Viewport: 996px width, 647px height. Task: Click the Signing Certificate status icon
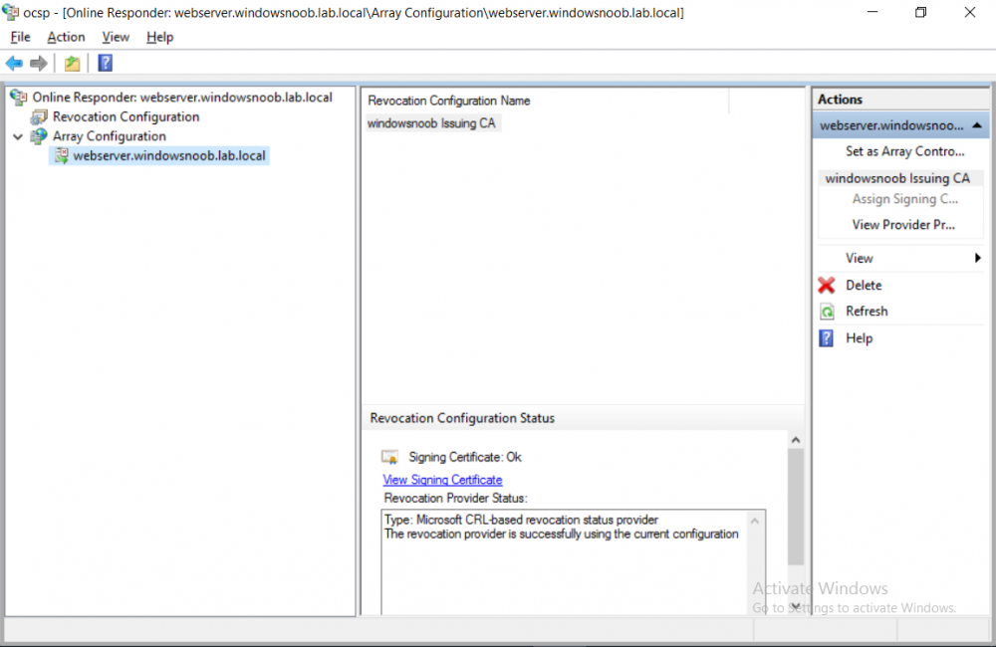[x=389, y=457]
